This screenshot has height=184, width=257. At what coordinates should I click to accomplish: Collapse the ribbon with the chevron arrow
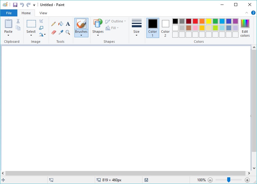tap(247, 13)
